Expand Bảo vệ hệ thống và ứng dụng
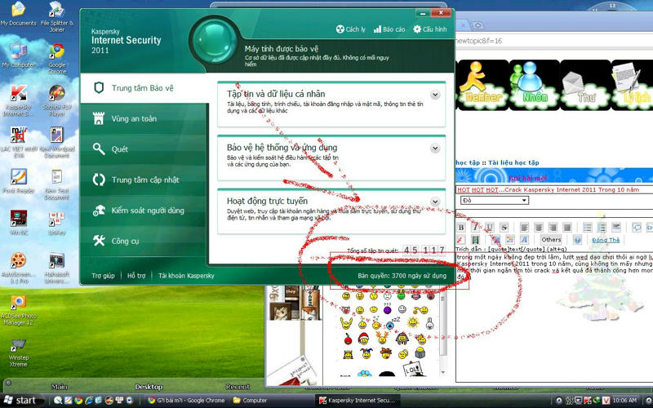 click(435, 149)
